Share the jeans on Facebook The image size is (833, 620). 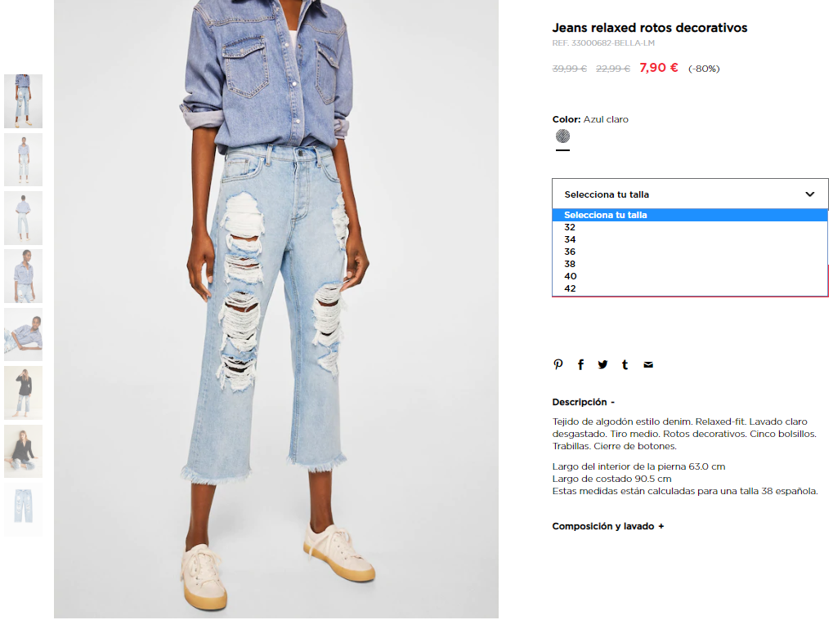(x=580, y=364)
